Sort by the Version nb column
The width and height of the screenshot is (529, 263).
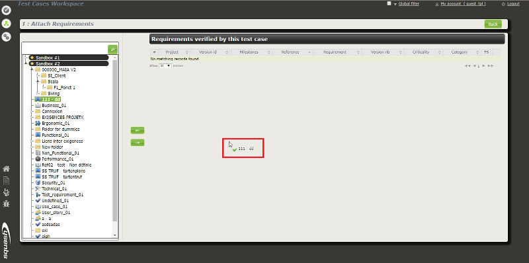(x=382, y=52)
